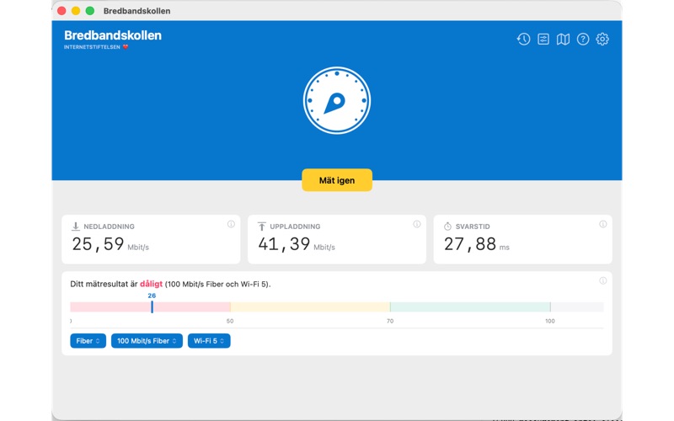Show info for Uppladdning card
The image size is (674, 421).
coord(416,224)
